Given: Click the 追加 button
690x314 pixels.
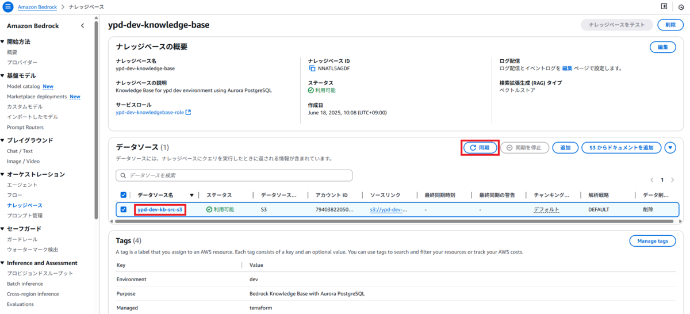Looking at the screenshot, I should 565,148.
